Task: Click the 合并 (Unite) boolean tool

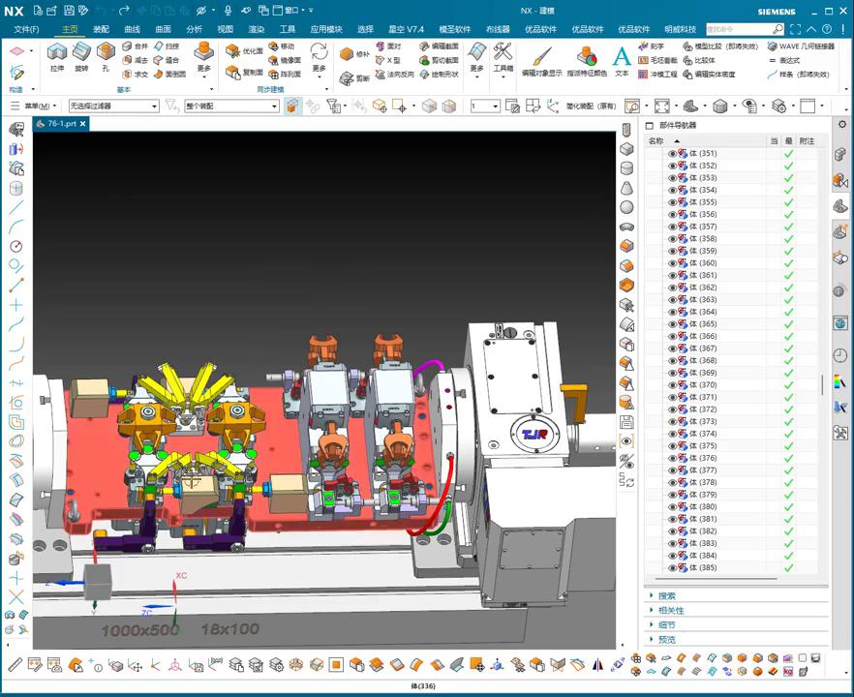Action: 136,45
